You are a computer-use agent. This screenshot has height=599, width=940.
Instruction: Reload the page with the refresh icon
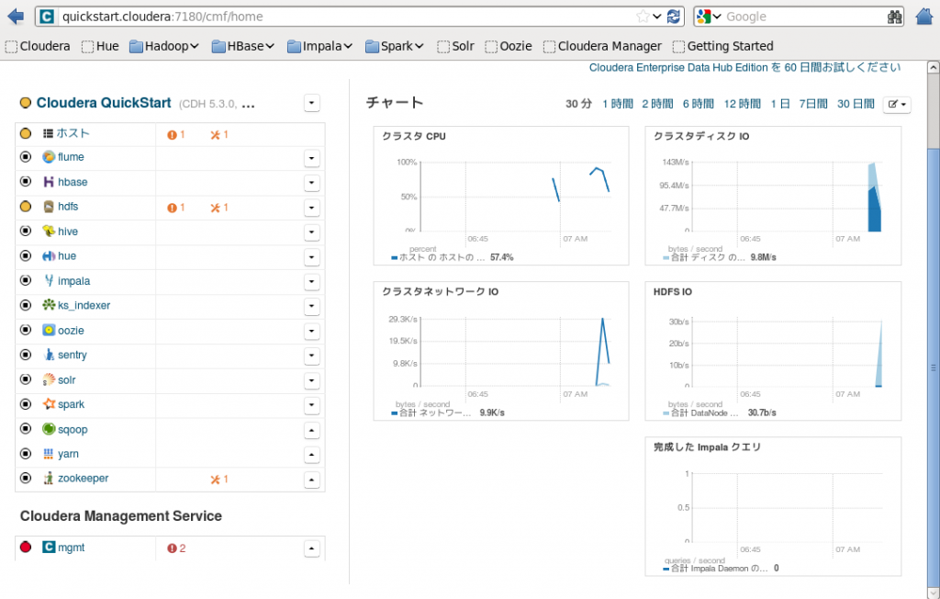pos(673,17)
